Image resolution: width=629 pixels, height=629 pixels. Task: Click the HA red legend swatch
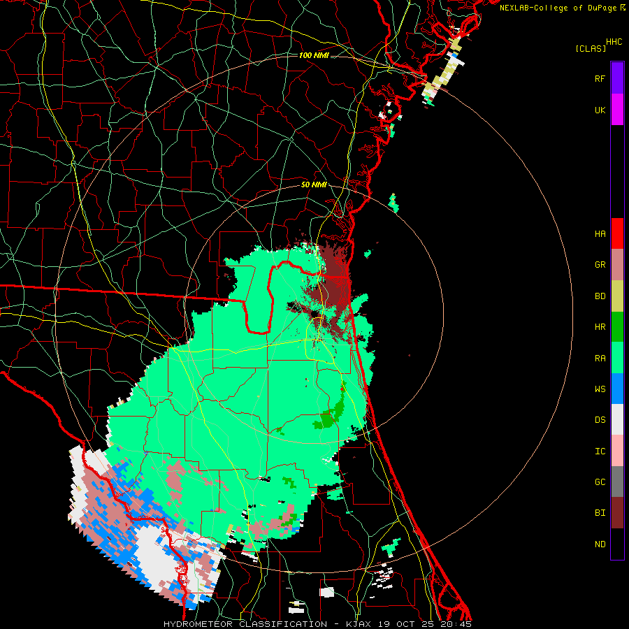pyautogui.click(x=617, y=233)
